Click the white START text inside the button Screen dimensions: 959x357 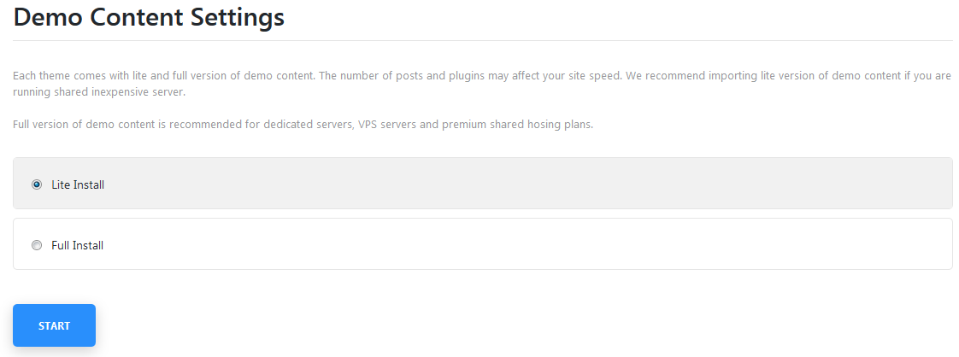click(x=55, y=325)
